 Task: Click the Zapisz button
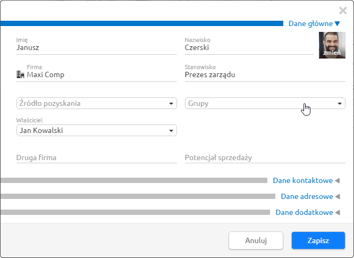click(318, 240)
